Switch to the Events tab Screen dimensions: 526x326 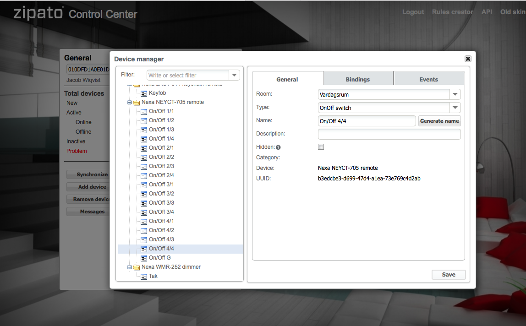(429, 79)
